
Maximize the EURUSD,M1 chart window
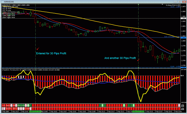[180, 2]
